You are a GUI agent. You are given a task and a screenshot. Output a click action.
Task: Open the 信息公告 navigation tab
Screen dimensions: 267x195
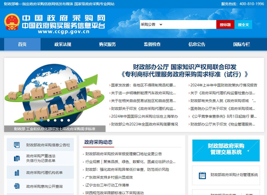(x=197, y=44)
